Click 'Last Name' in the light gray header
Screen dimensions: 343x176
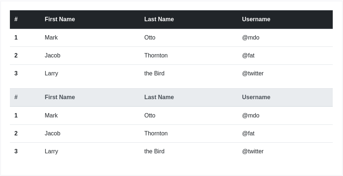click(159, 97)
